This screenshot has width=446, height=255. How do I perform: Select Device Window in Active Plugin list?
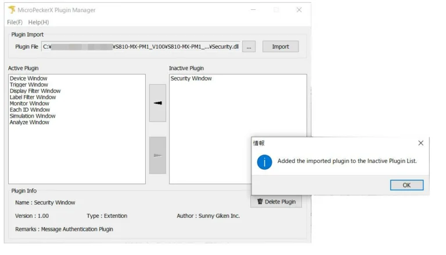pos(28,78)
